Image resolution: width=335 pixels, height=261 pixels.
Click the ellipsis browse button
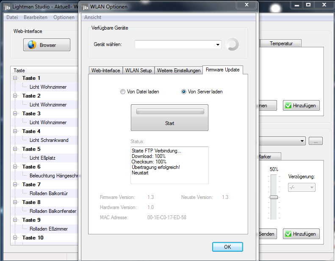pos(316,141)
